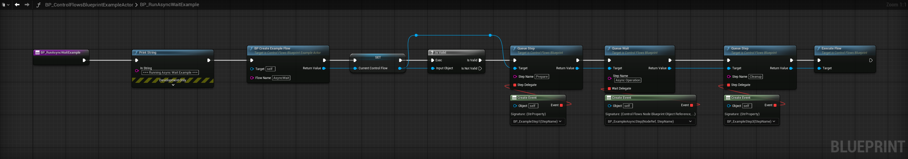Click the Wait Delegate red pin
The width and height of the screenshot is (908, 159).
[x=609, y=89]
